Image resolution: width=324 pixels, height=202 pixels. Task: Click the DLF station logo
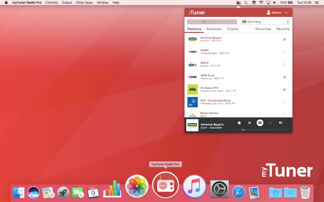pyautogui.click(x=193, y=102)
